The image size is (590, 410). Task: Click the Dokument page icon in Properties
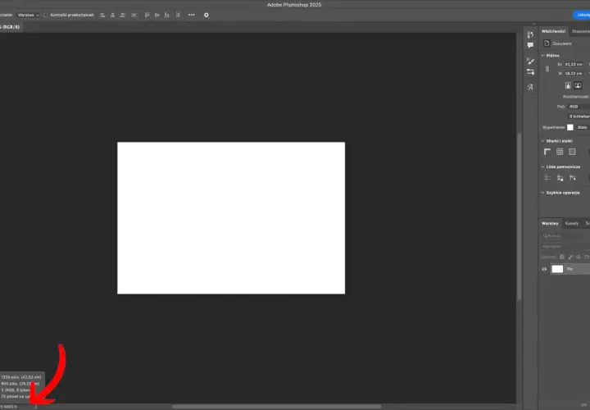[x=547, y=43]
